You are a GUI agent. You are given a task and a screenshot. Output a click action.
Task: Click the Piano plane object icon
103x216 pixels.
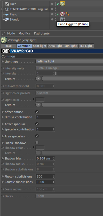pyautogui.click(x=7, y=14)
